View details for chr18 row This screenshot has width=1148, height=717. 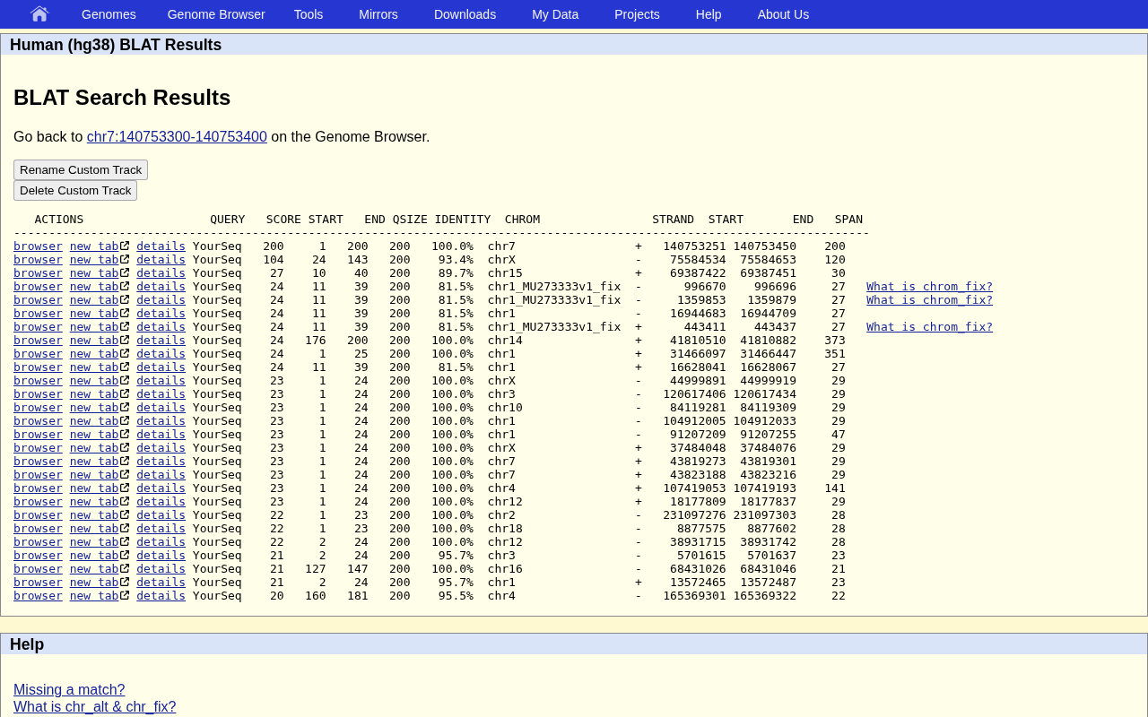click(x=161, y=529)
